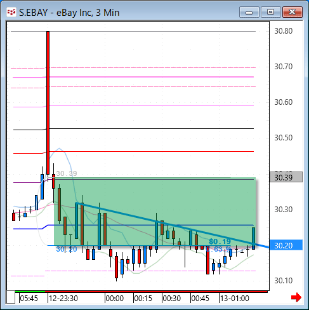309x310 pixels.
Task: Click the 12-23:30 time axis label
Action: click(x=63, y=299)
